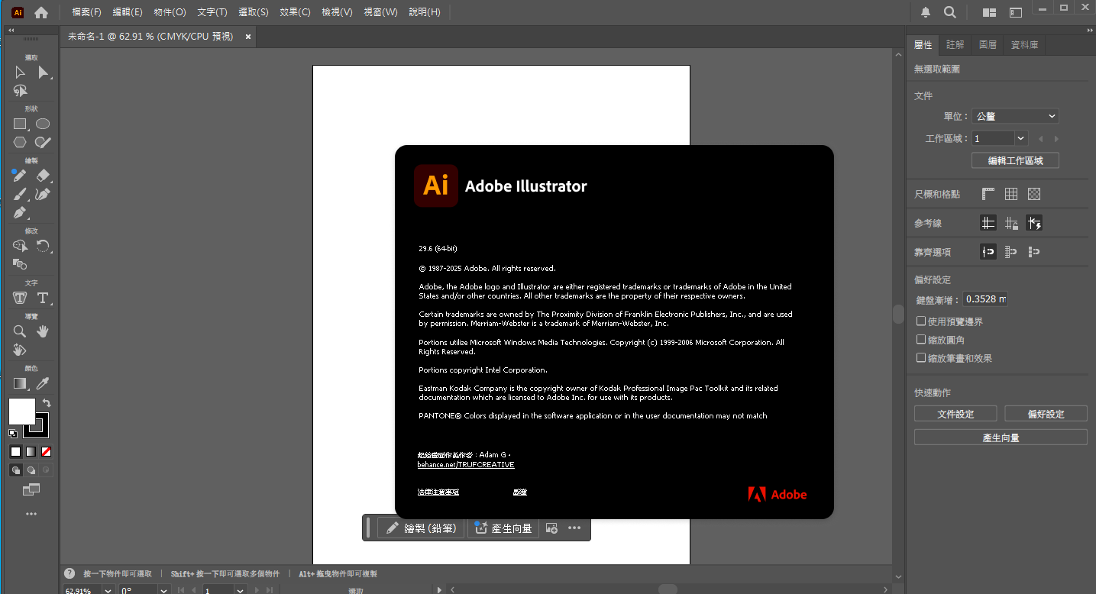Open 物件(O) menu

pos(170,12)
